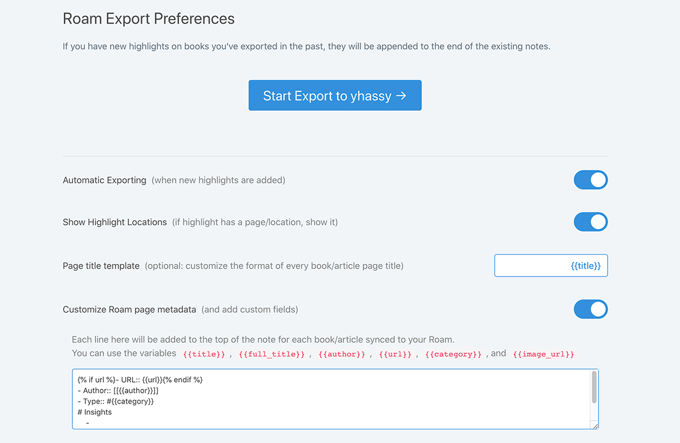Image resolution: width=680 pixels, height=443 pixels.
Task: Click the Automatic Exporting label text
Action: point(104,181)
